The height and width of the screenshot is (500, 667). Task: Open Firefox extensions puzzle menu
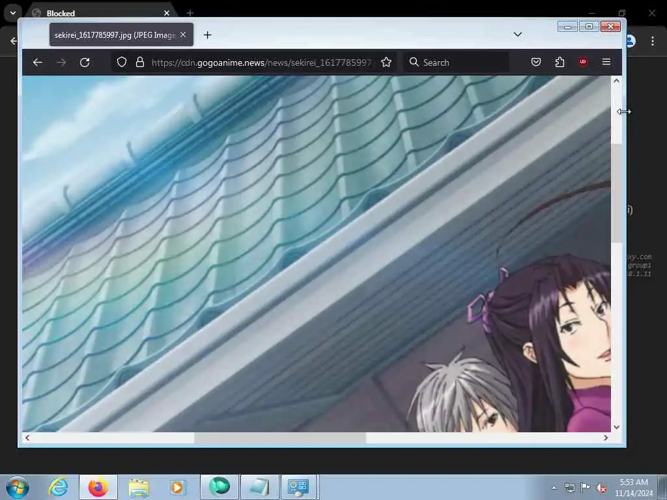click(x=560, y=62)
